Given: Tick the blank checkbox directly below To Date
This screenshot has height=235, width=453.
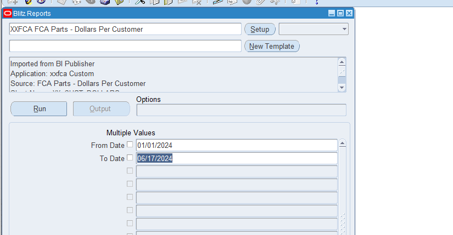Looking at the screenshot, I should tap(130, 171).
